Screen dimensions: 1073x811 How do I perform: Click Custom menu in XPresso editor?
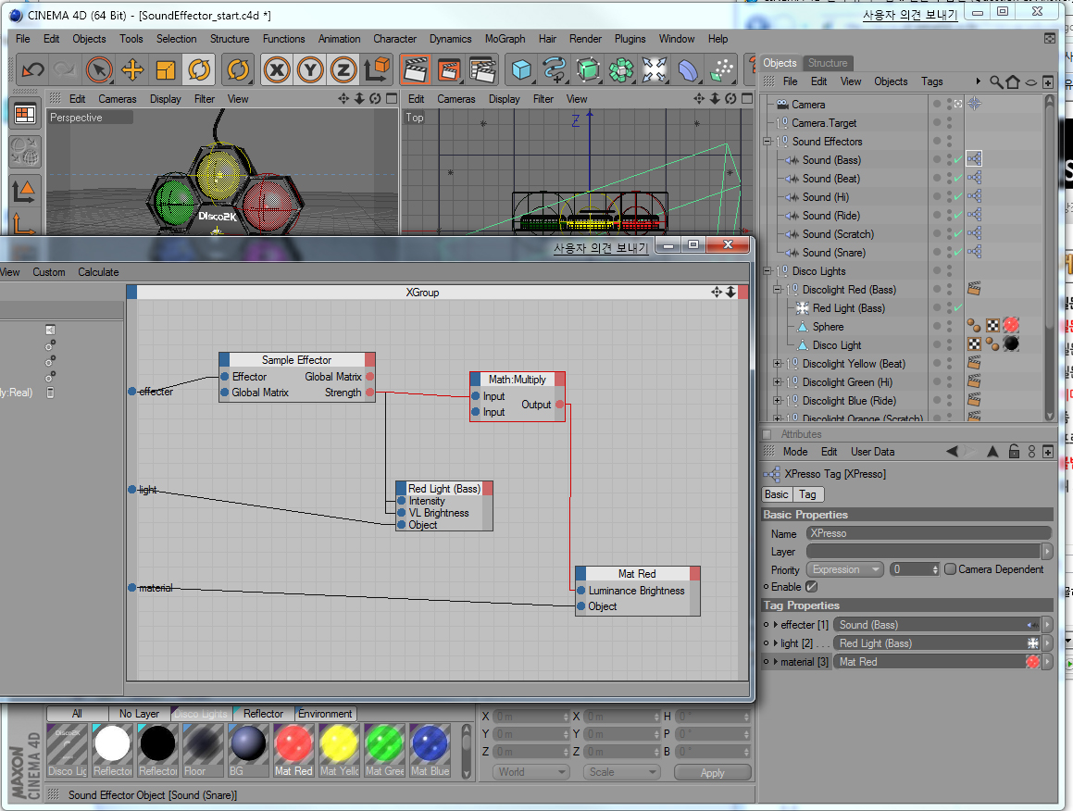(x=48, y=272)
